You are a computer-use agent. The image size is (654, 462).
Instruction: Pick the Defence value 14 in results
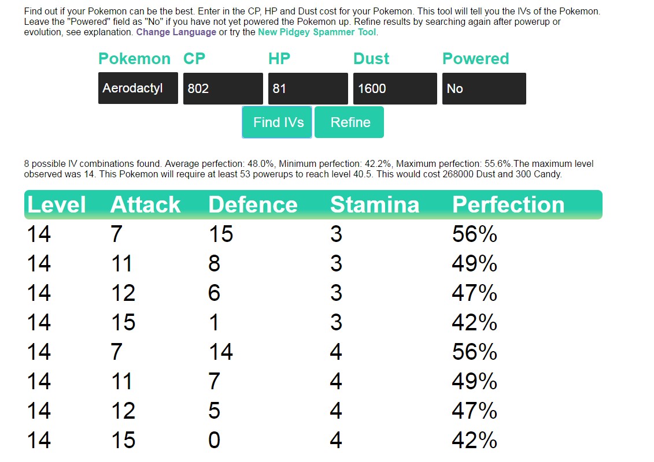[220, 352]
